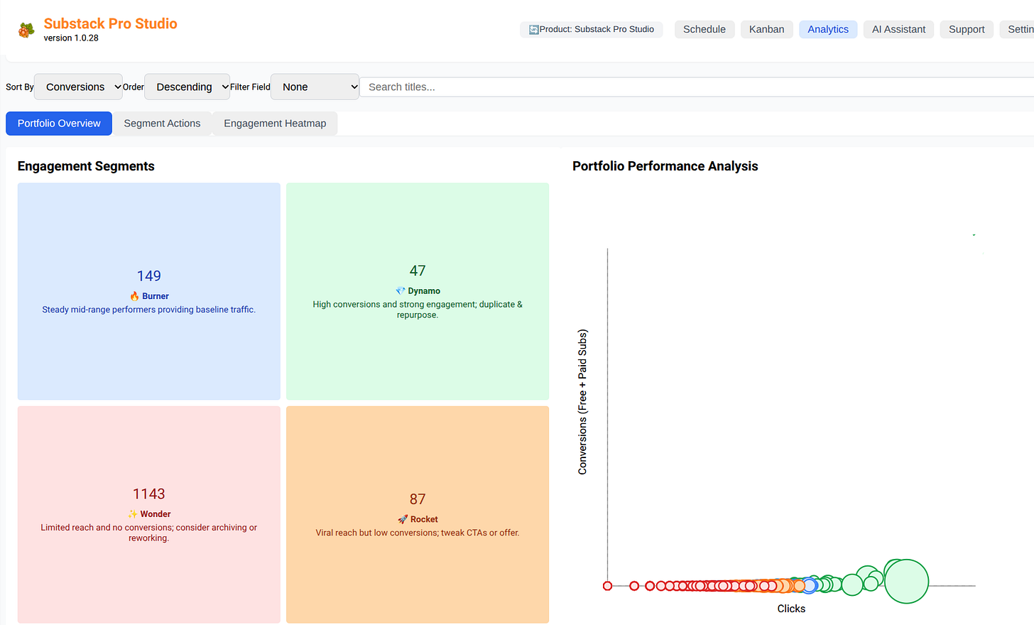
Task: Switch to the Portfolio Overview tab
Action: 59,124
